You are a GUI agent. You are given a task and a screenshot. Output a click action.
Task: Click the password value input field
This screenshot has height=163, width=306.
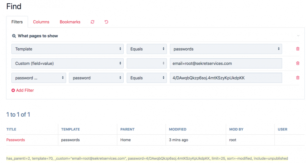[226, 78]
